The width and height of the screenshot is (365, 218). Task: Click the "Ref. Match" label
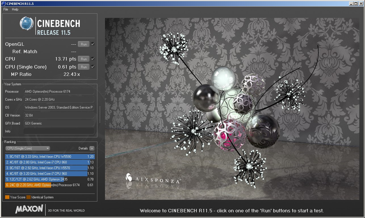pyautogui.click(x=25, y=51)
